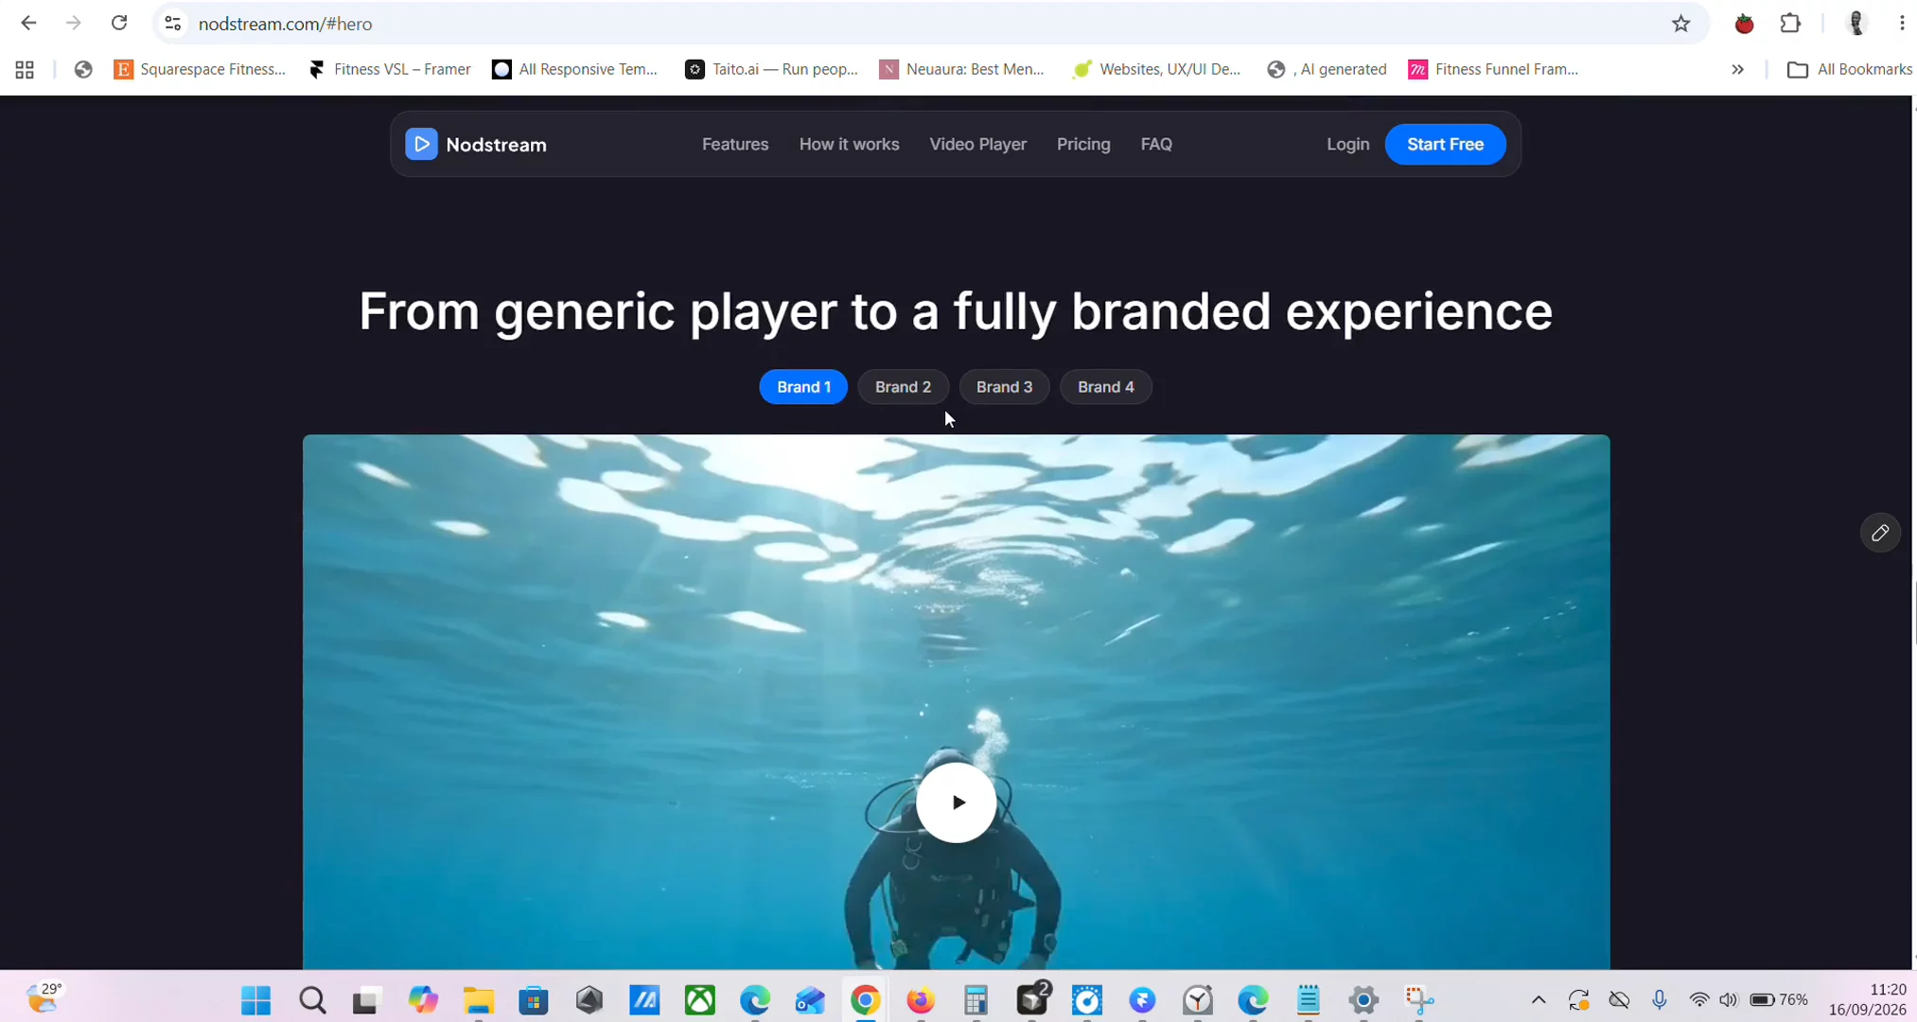
Task: Go back with browser back arrow
Action: tap(28, 23)
